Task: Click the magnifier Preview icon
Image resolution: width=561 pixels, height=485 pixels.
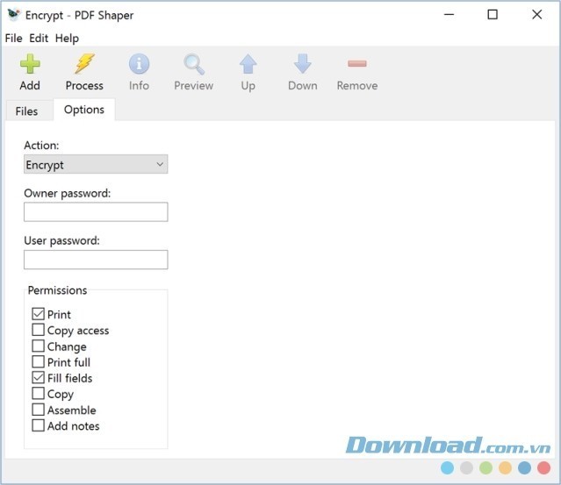Action: point(193,65)
